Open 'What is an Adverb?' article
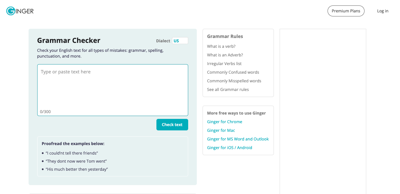The width and height of the screenshot is (400, 194). click(225, 55)
